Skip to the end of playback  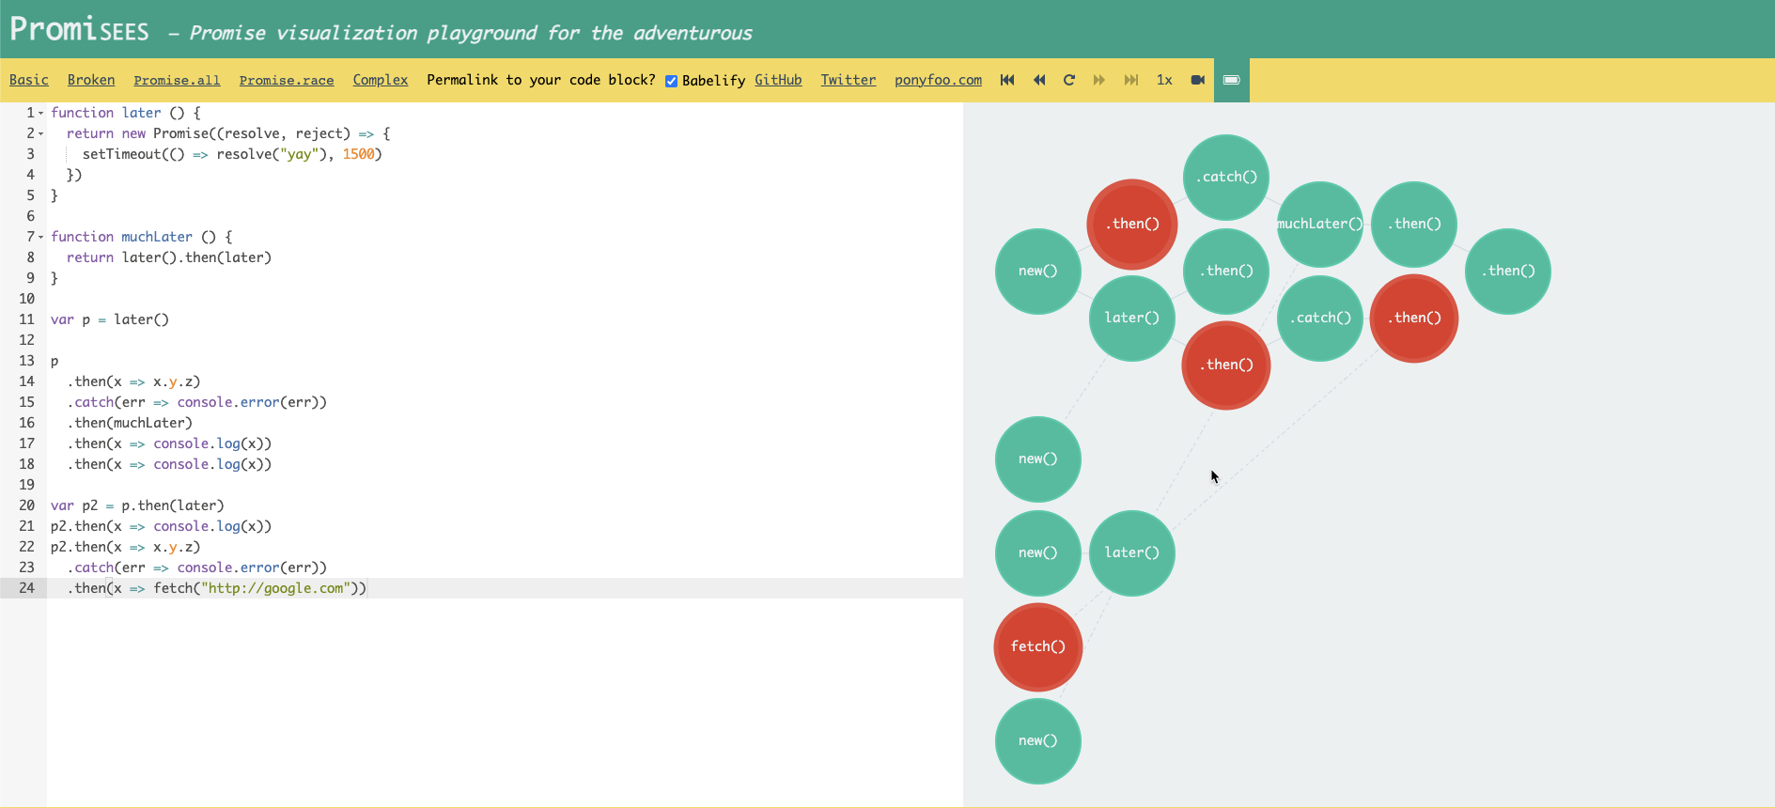(x=1131, y=80)
